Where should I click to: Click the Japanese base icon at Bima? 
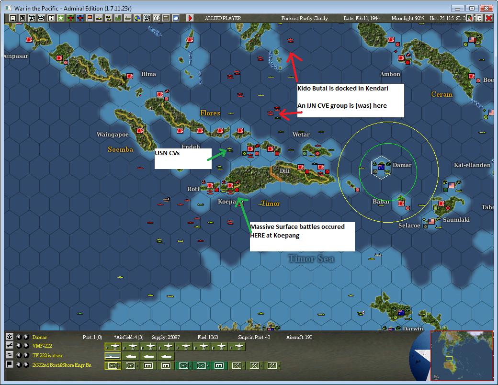point(130,76)
